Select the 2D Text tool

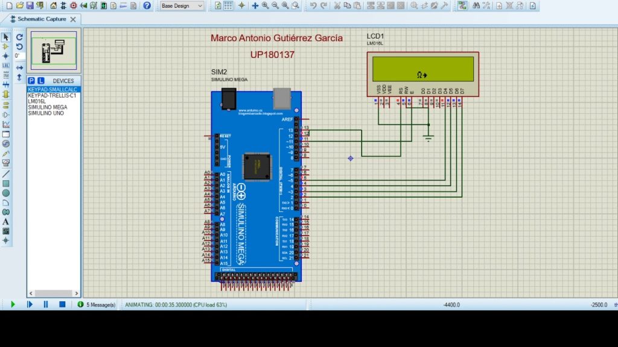pyautogui.click(x=6, y=222)
